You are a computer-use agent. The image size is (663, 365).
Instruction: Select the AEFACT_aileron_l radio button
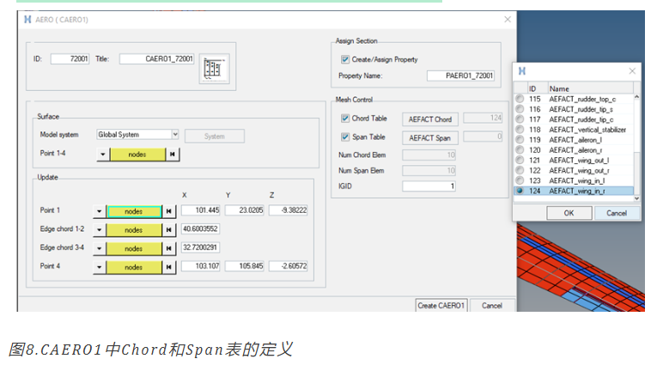pyautogui.click(x=520, y=140)
